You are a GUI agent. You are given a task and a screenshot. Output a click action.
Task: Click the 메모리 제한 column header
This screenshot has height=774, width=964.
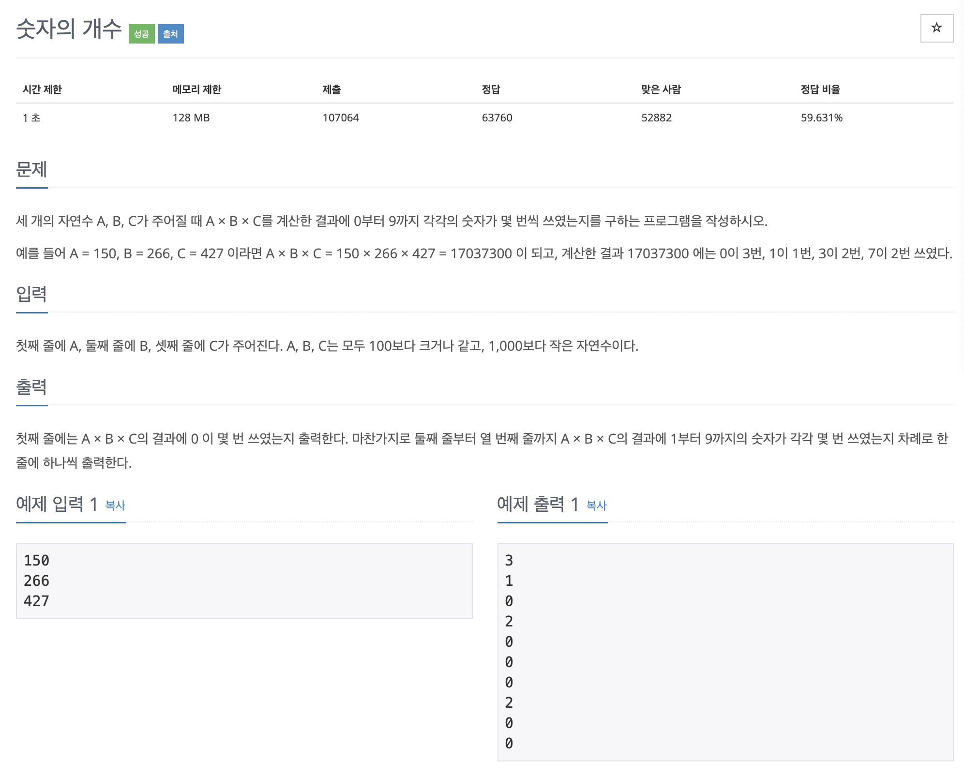(x=196, y=89)
